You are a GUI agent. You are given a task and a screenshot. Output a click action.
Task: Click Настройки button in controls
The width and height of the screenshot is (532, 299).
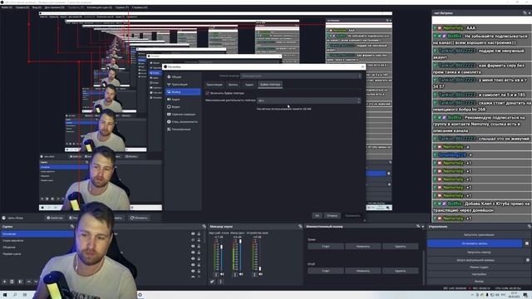(x=479, y=274)
